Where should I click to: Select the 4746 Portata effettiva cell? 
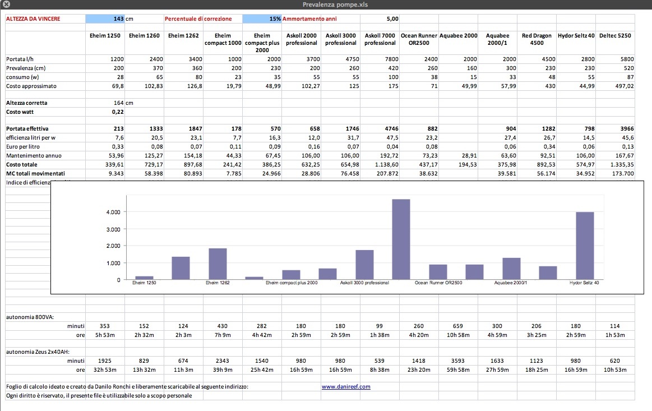click(380, 128)
